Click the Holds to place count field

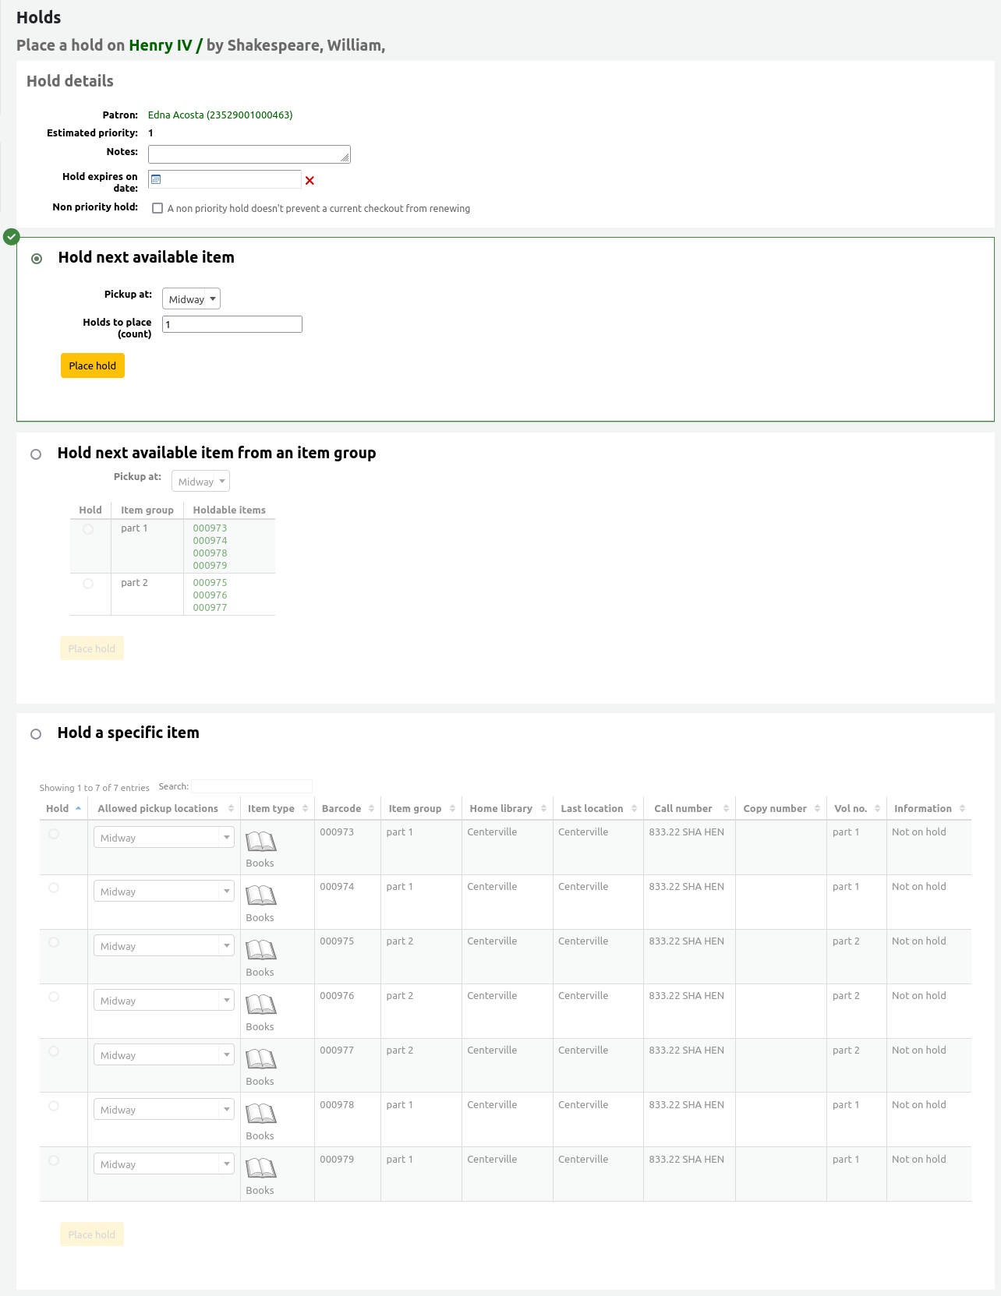point(232,324)
